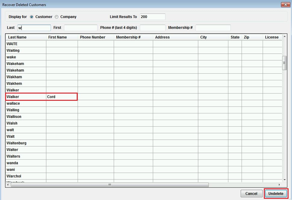The width and height of the screenshot is (292, 200).
Task: Select the Wakham row
Action: coord(144,77)
